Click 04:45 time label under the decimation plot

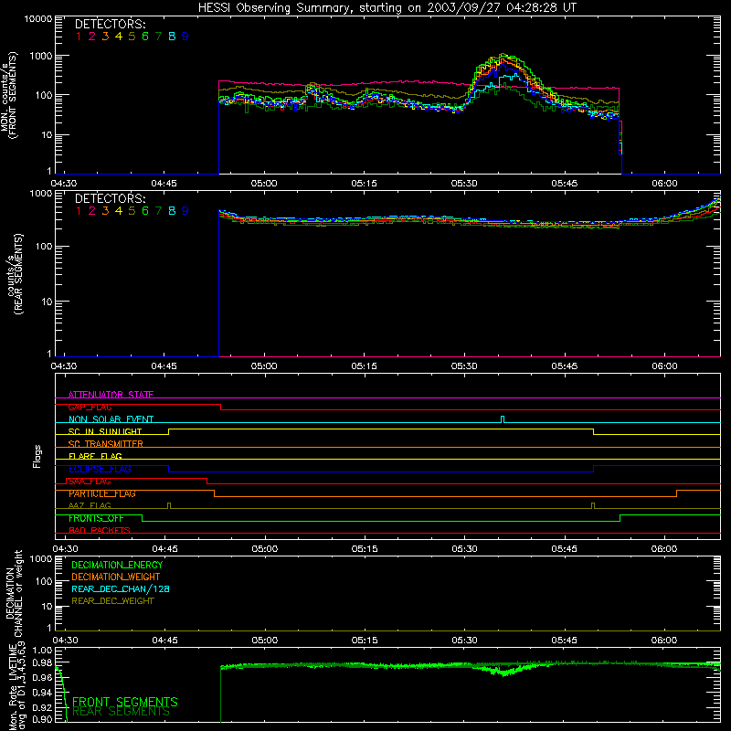point(164,641)
